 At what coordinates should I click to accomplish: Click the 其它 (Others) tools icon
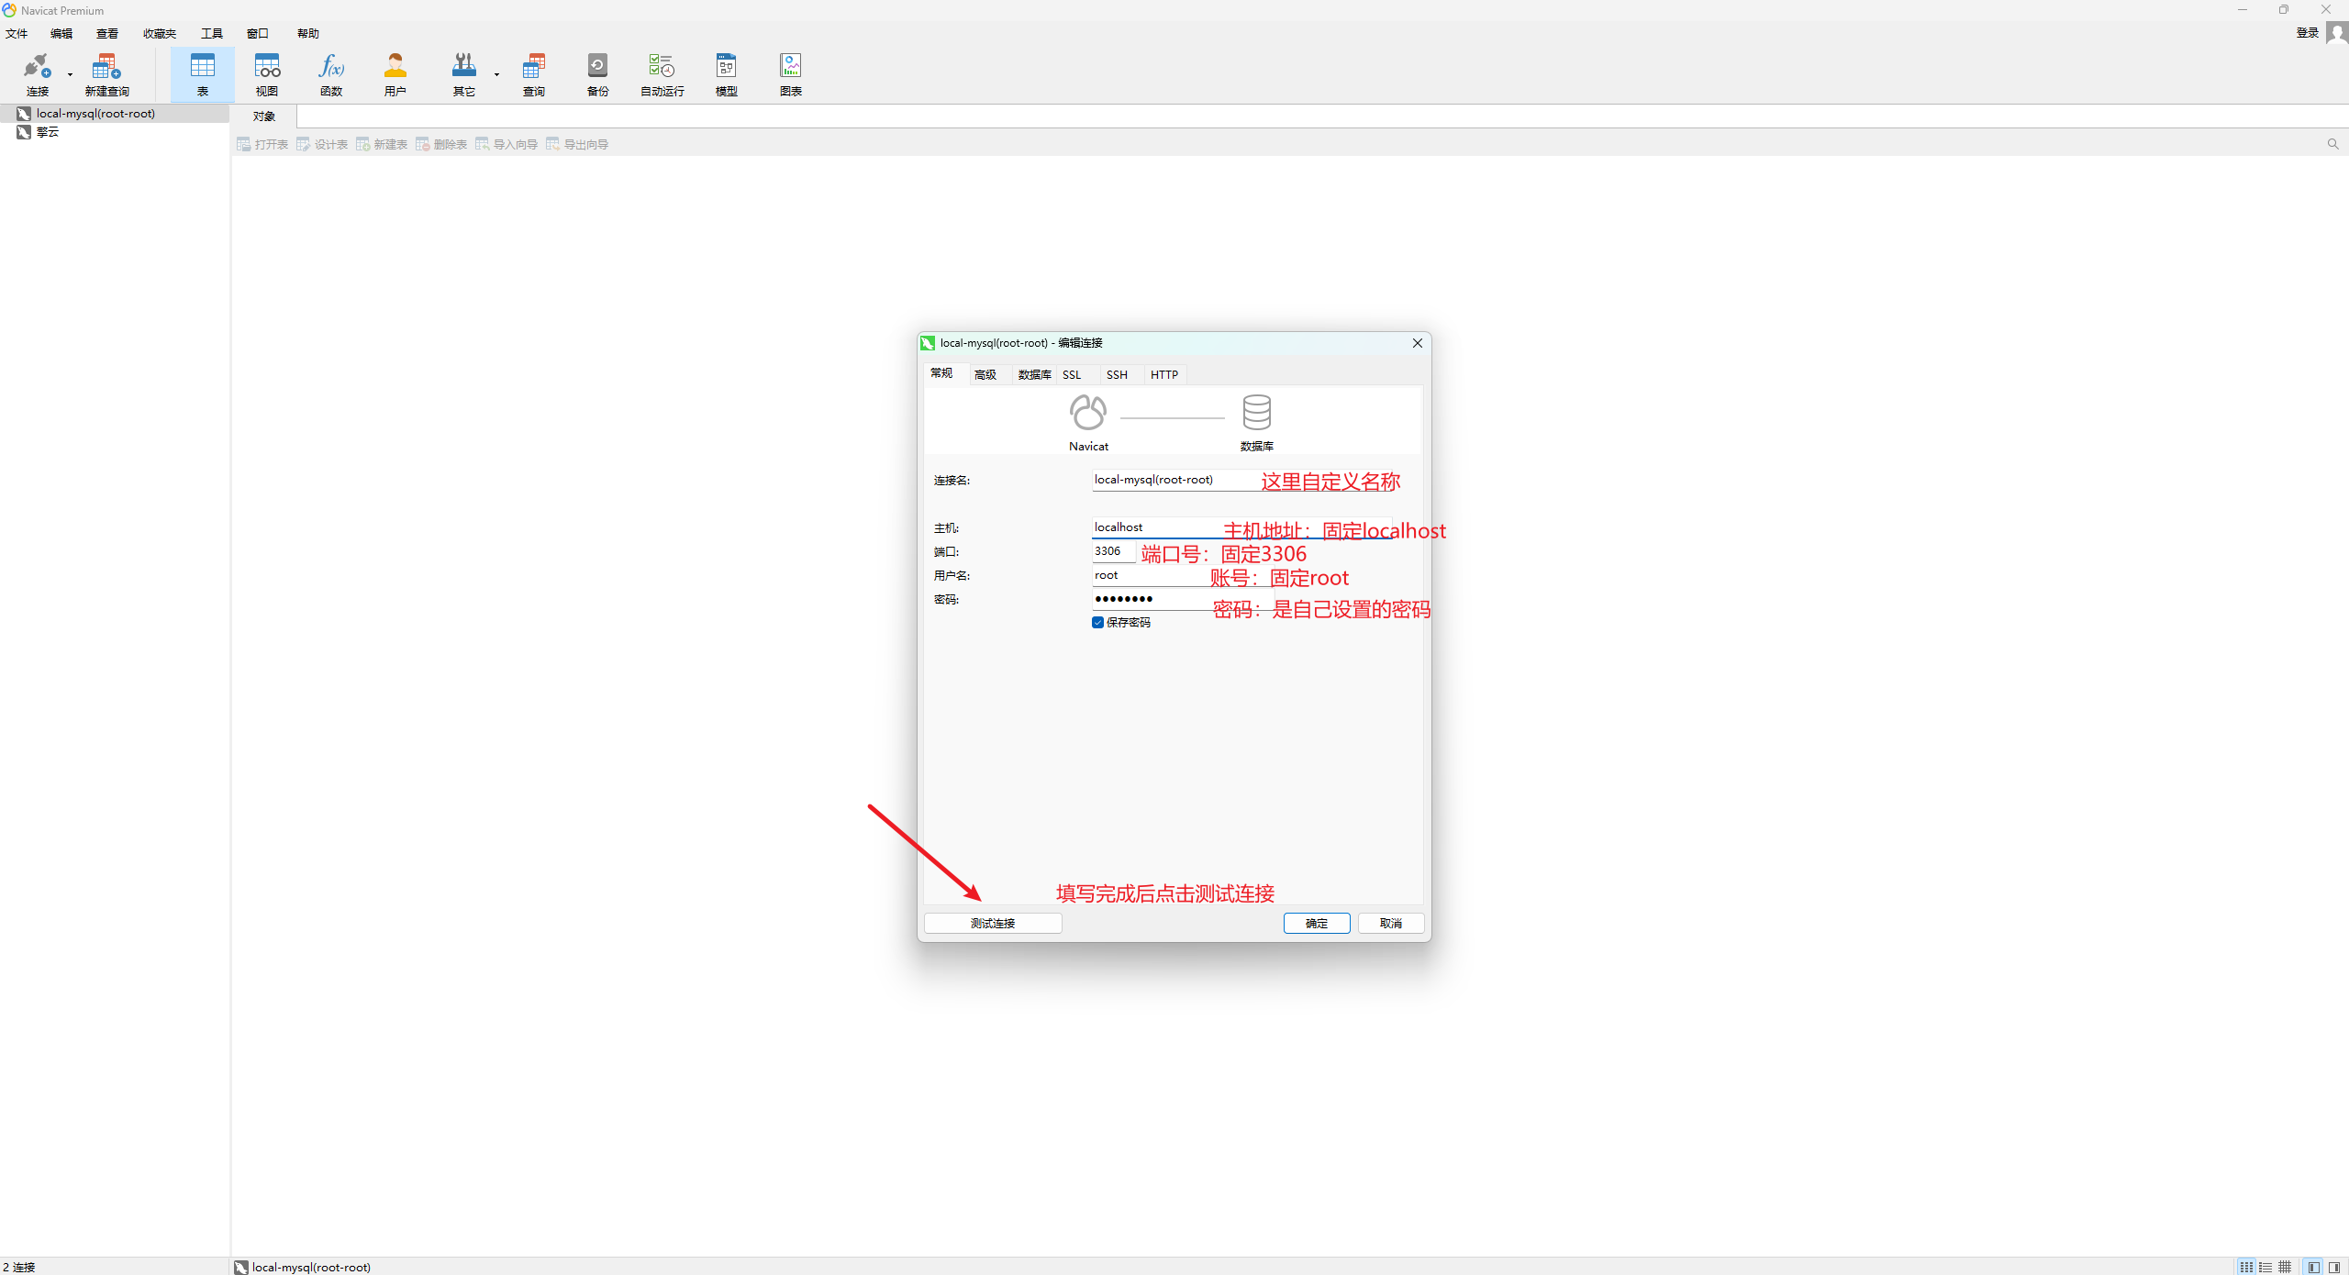464,74
